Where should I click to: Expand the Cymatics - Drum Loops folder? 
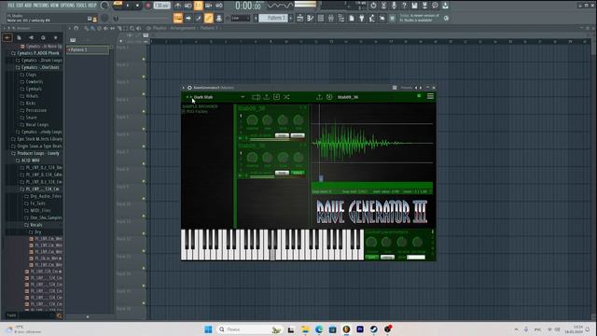tap(39, 60)
